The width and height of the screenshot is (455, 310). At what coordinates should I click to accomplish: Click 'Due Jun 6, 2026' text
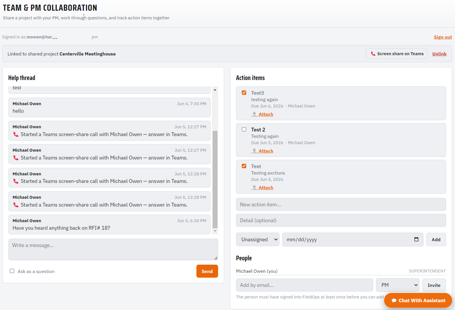click(x=267, y=106)
